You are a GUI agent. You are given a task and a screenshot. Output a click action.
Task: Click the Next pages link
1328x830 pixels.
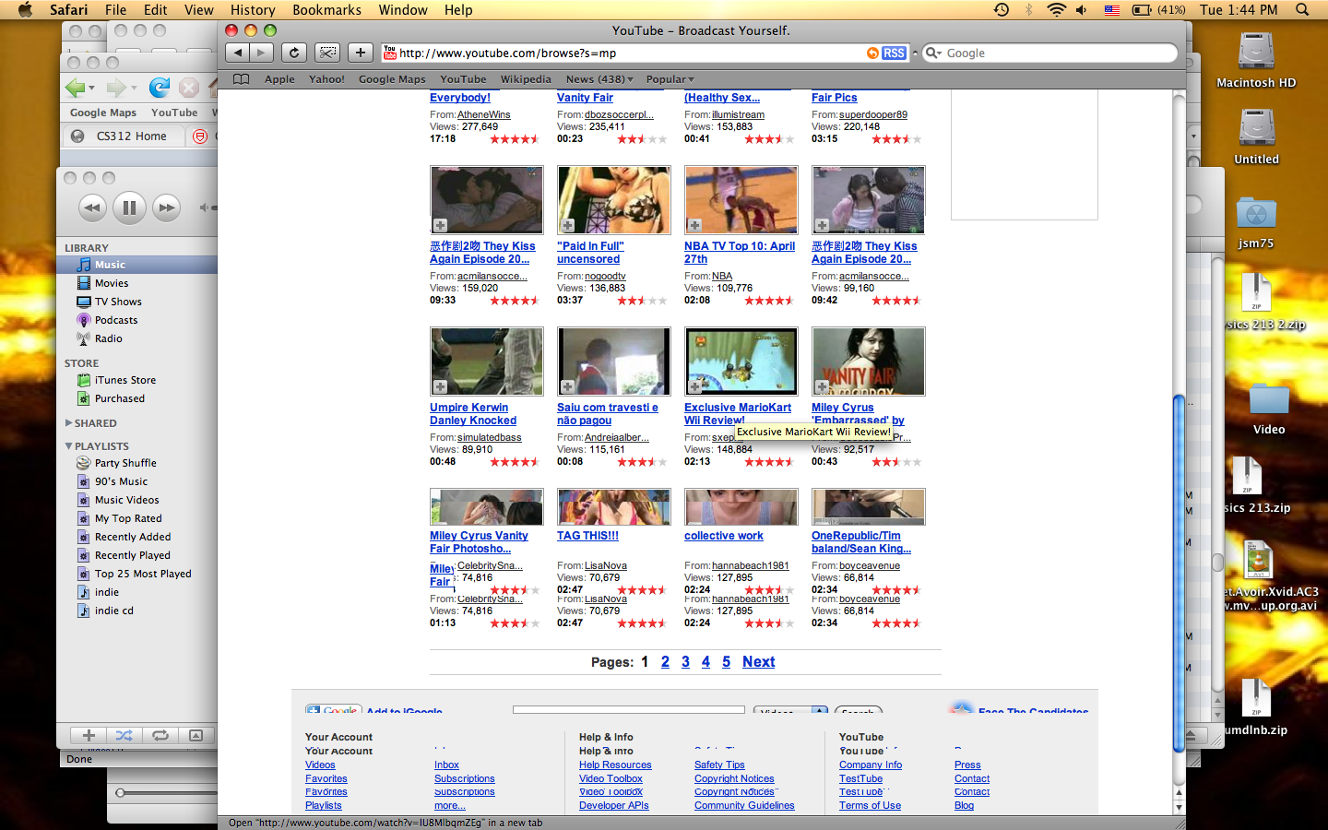pyautogui.click(x=758, y=662)
